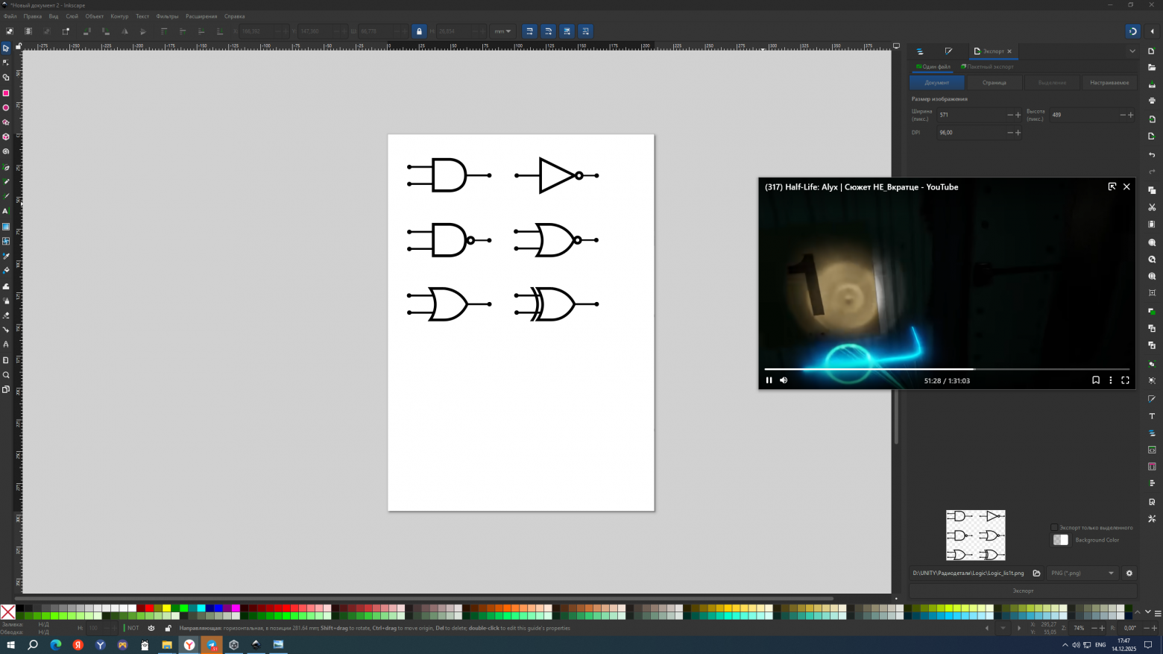Click the Экспорт button
Image resolution: width=1163 pixels, height=654 pixels.
1023,591
